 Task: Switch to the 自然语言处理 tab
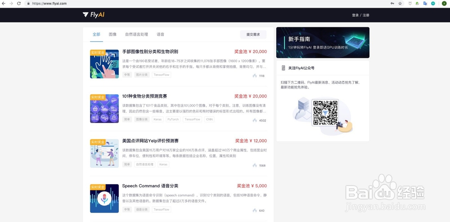[137, 34]
